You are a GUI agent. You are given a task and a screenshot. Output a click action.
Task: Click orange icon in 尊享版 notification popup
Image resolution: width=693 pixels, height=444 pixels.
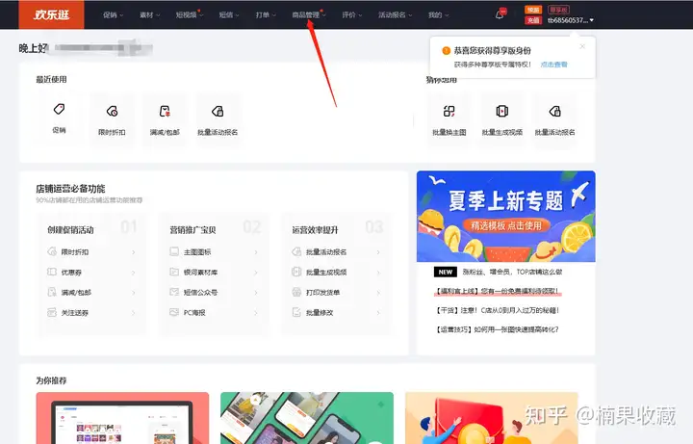point(447,50)
